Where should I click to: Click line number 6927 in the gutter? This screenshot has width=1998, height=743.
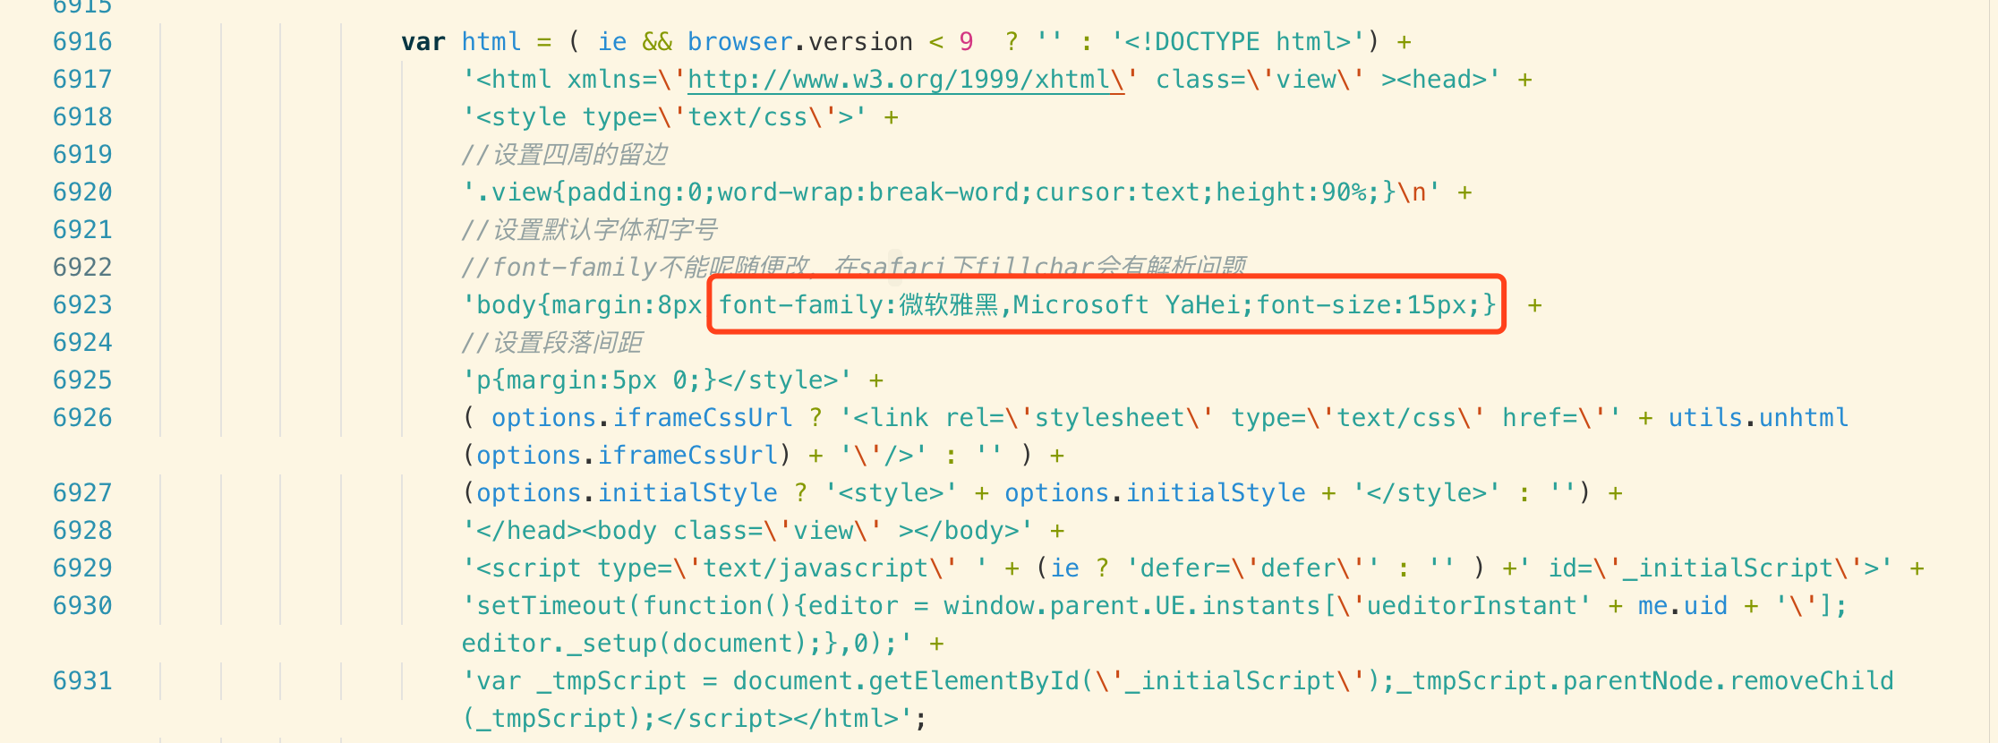click(x=82, y=493)
